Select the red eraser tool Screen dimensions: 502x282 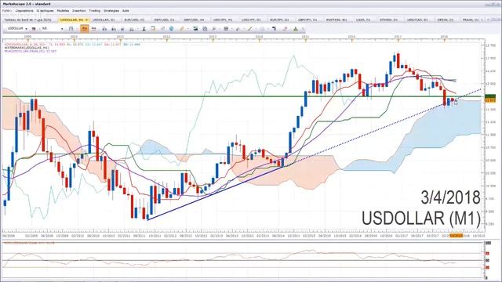click(285, 29)
